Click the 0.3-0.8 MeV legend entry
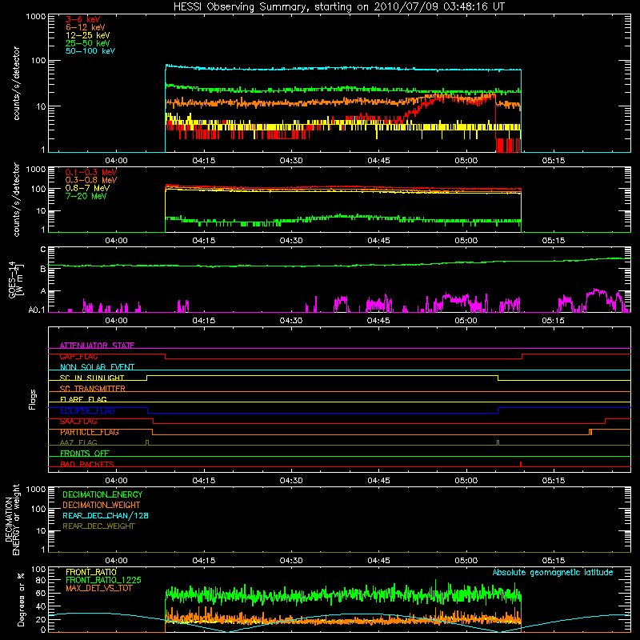This screenshot has width=640, height=640. (90, 180)
